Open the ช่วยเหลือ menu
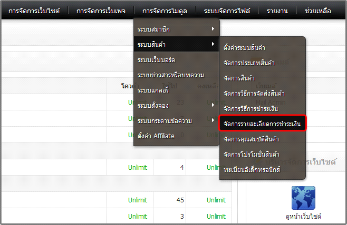 (x=318, y=11)
